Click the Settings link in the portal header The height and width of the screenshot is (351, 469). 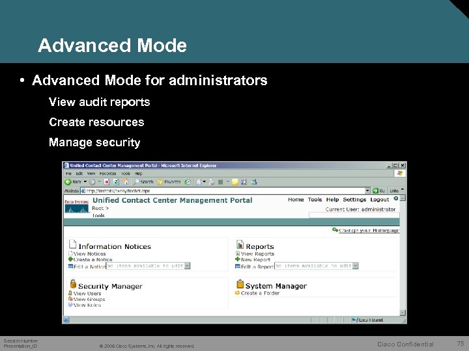coord(354,200)
